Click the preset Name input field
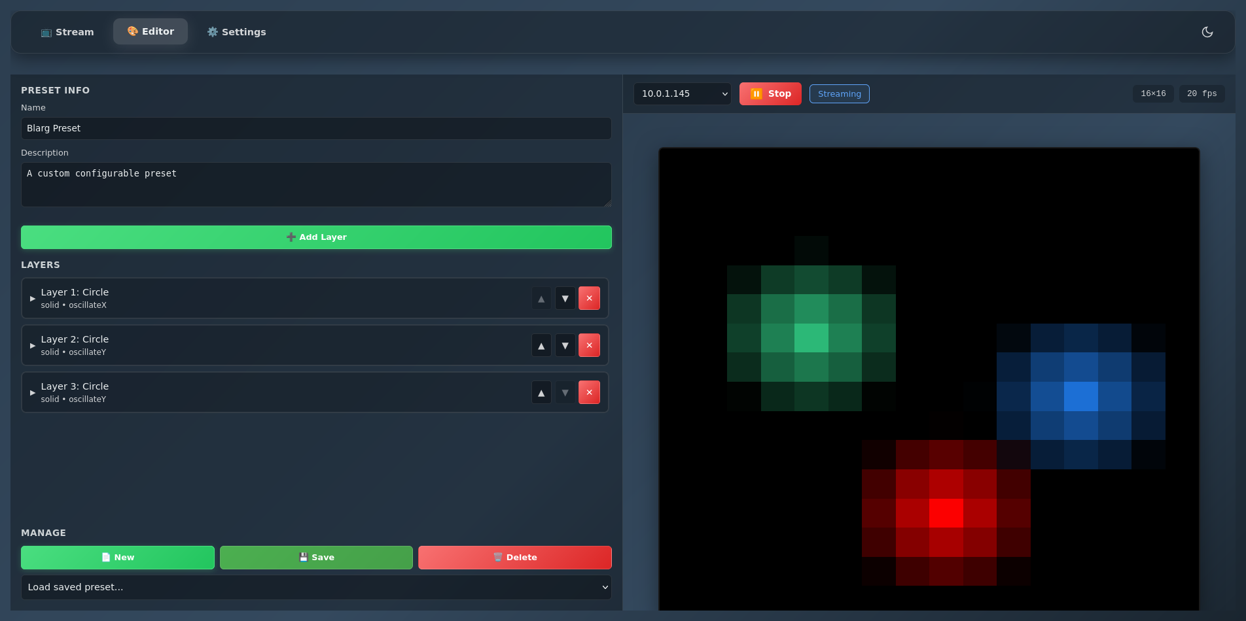Screen dimensions: 1246x621 click(316, 128)
